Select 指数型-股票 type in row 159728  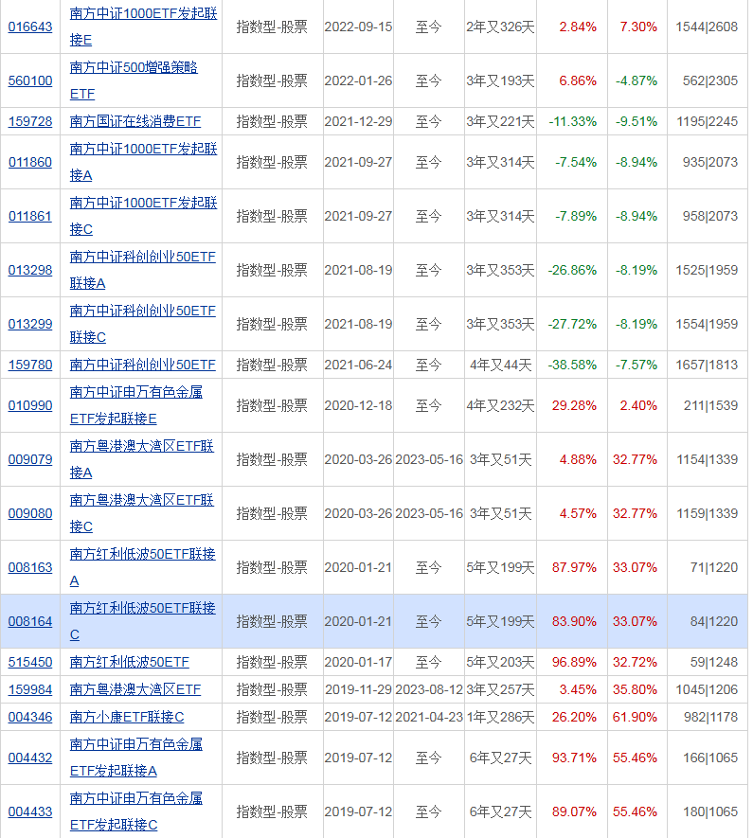coord(272,121)
